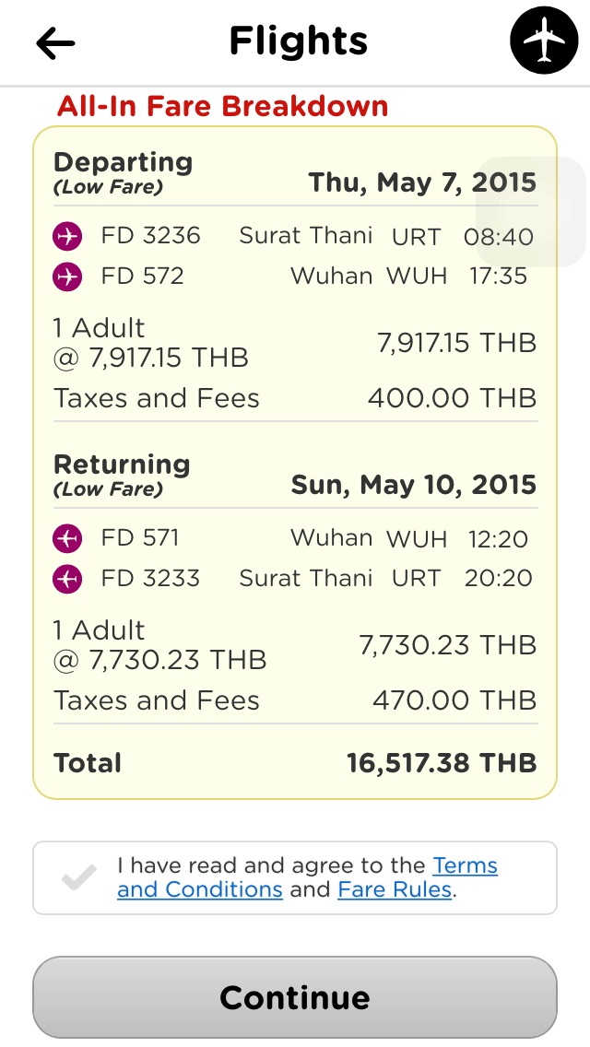
Task: Tap the airline icon beside FD 3236
Action: (67, 236)
